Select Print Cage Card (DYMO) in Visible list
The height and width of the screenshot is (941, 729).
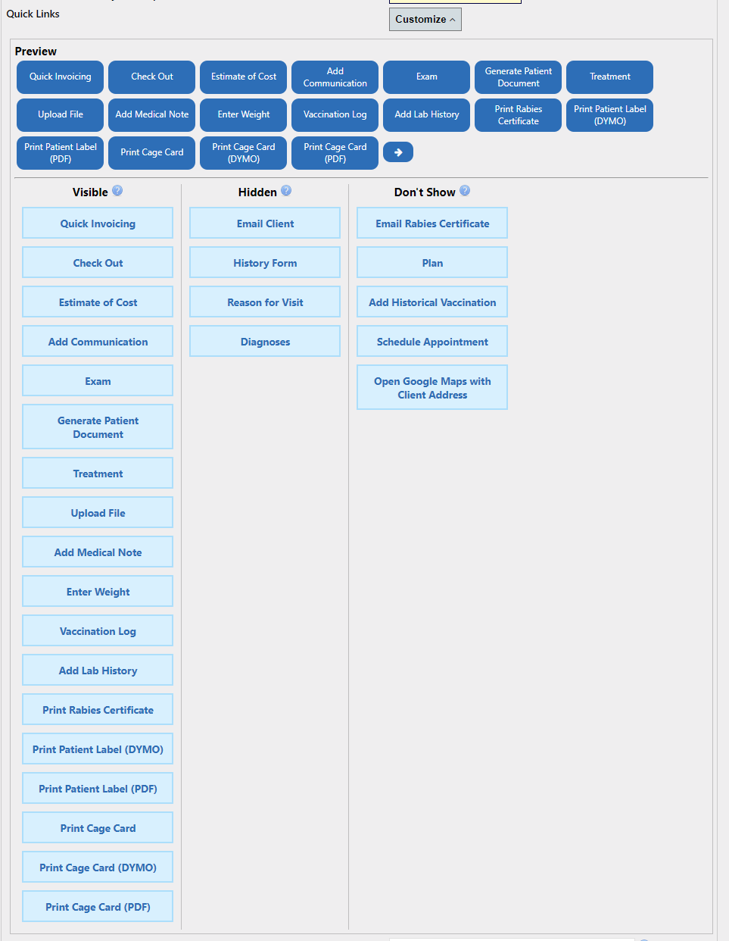pos(98,868)
